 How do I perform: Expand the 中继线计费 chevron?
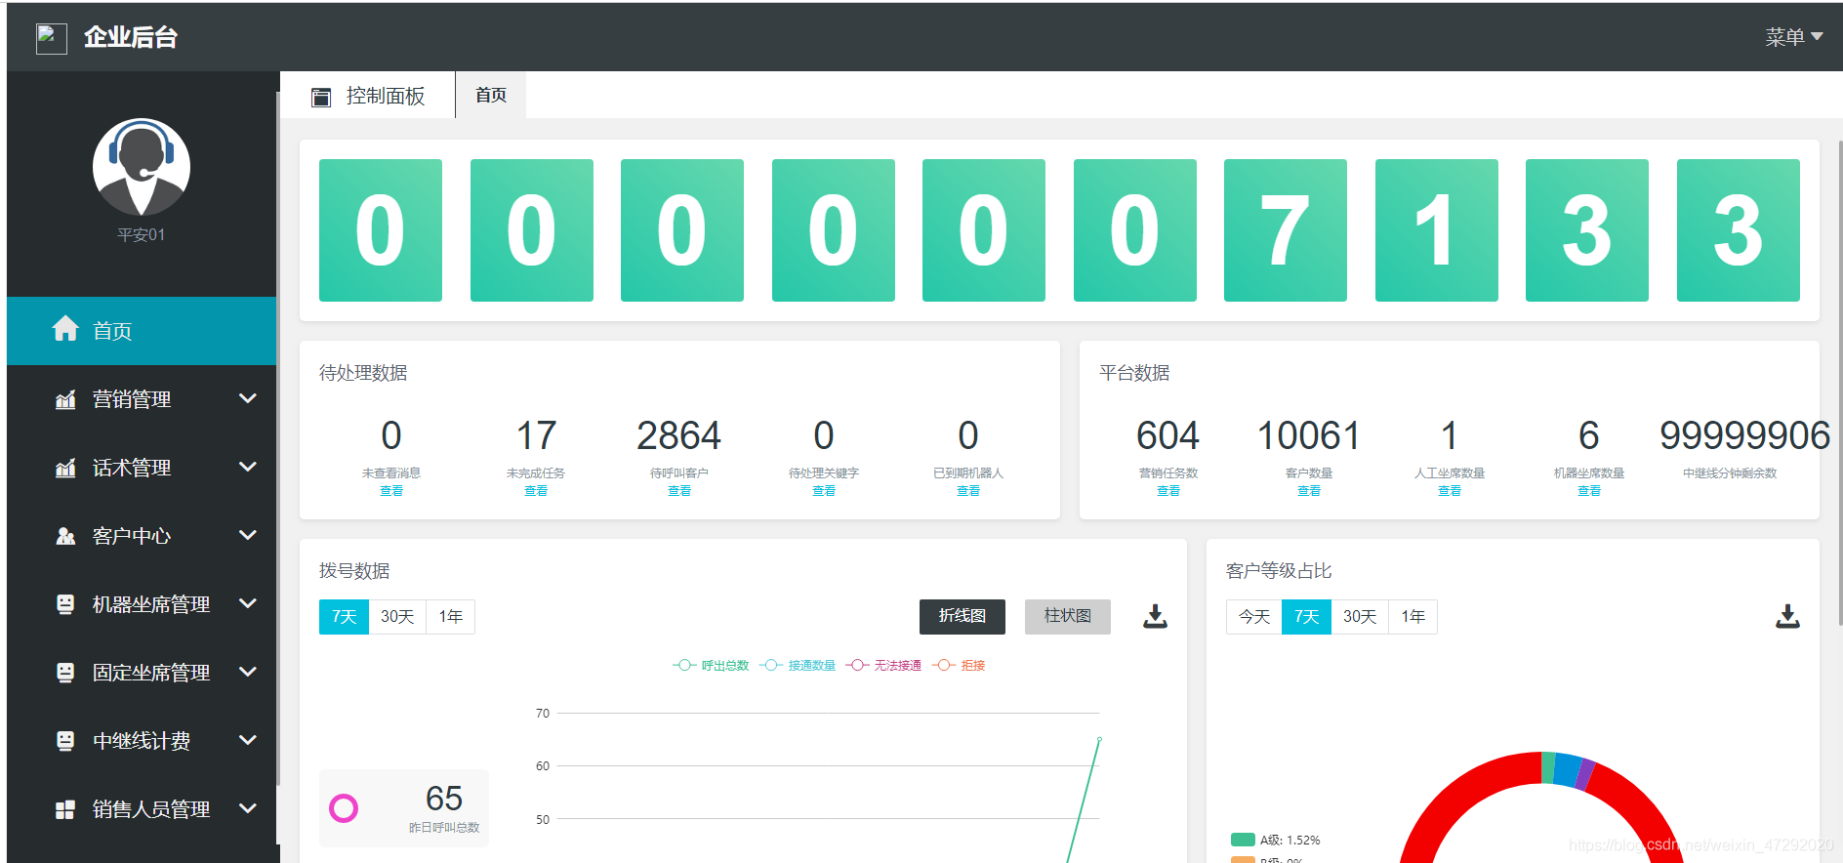[248, 740]
